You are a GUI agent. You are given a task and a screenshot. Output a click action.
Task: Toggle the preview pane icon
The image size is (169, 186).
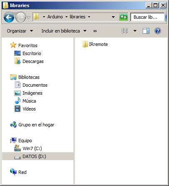click(146, 31)
